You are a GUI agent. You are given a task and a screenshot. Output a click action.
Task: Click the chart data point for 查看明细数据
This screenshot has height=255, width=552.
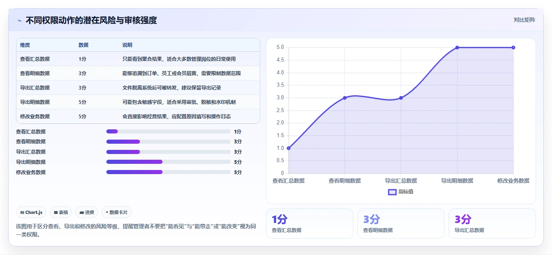coord(345,98)
